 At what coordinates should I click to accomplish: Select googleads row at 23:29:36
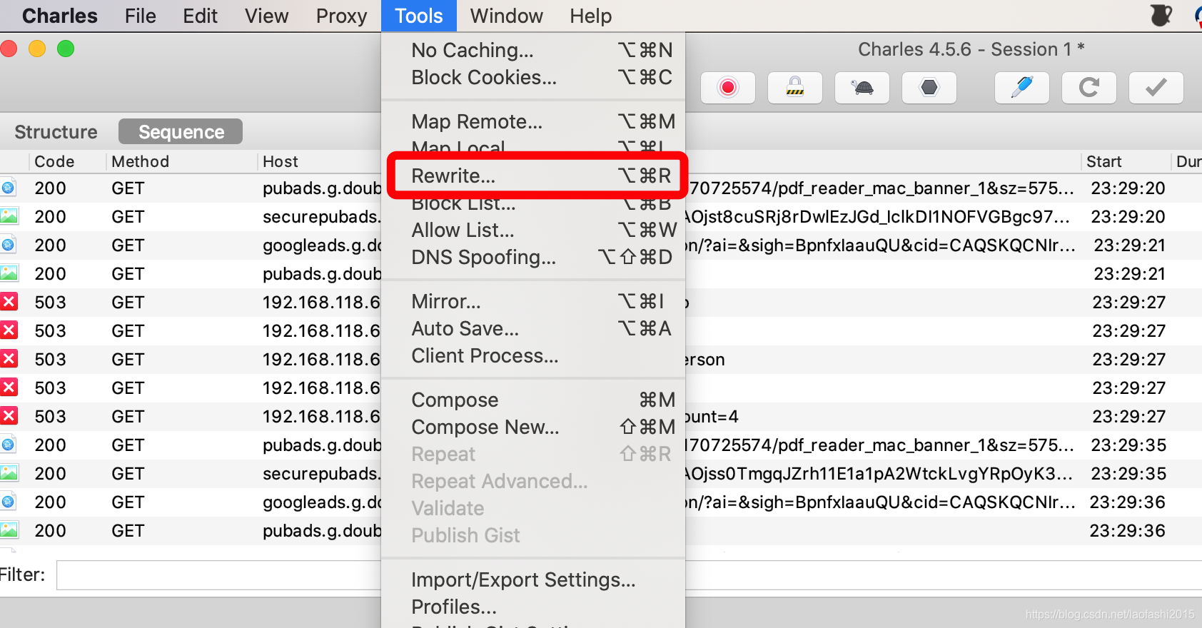point(601,502)
